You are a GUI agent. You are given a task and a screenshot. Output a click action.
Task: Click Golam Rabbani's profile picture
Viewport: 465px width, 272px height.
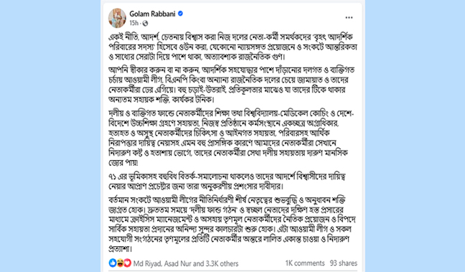click(117, 18)
